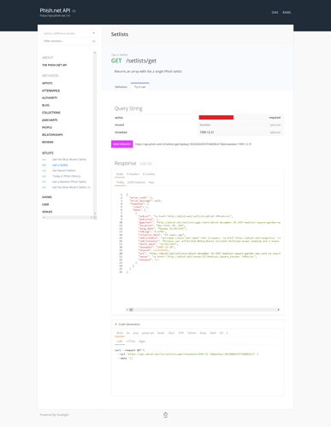The image size is (331, 427).
Task: Switch to the Raw response view
Action: 151,183
